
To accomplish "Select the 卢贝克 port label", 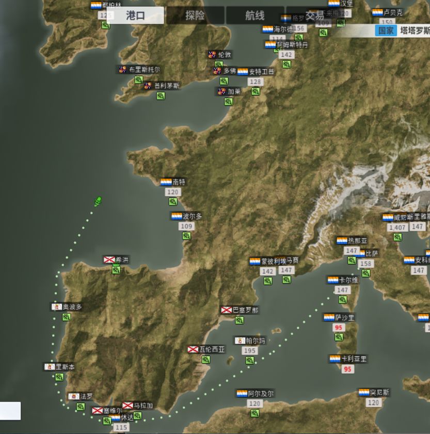I will tap(388, 12).
